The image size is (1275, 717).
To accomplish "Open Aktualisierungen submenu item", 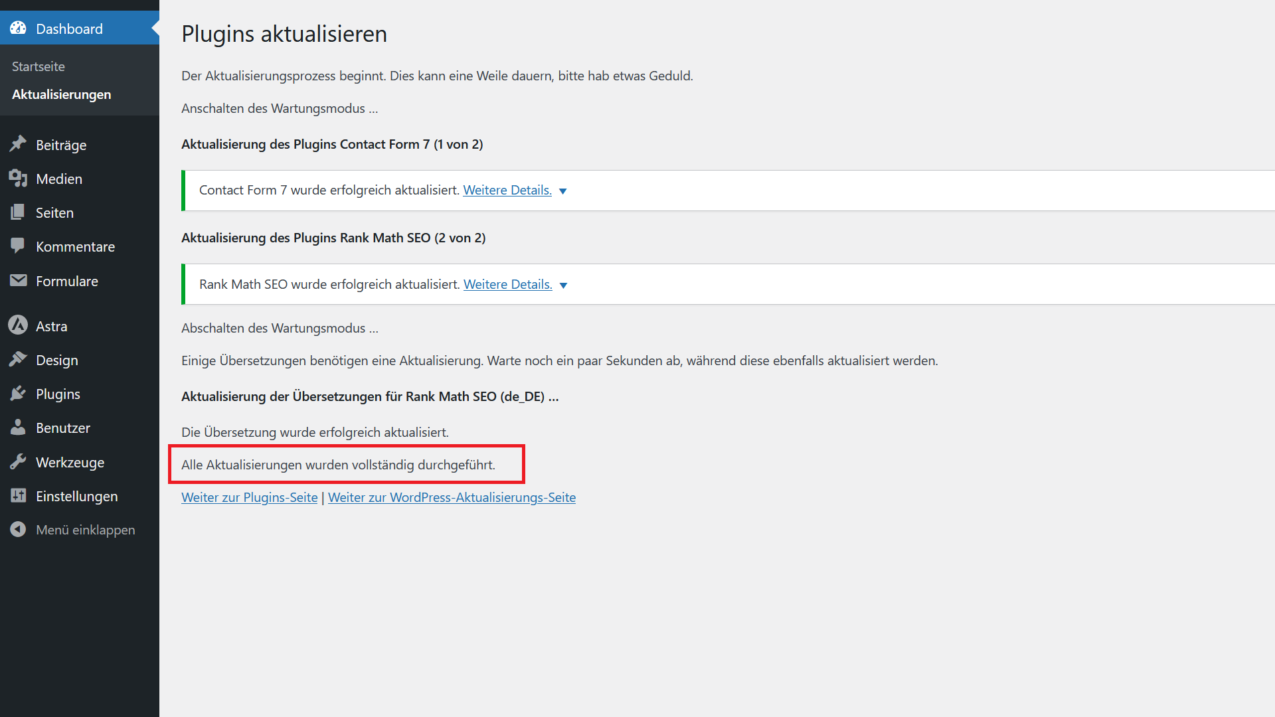I will click(x=61, y=94).
